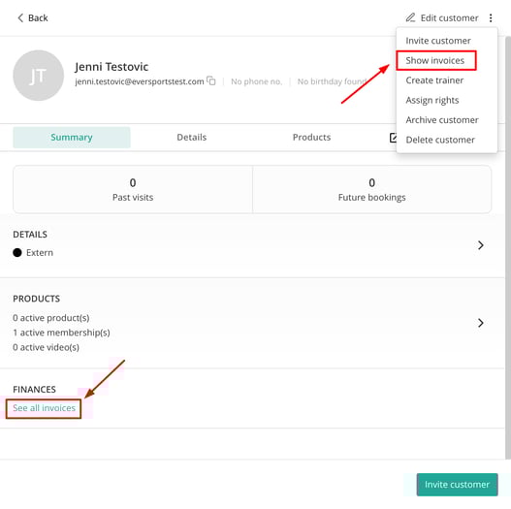Screen dimensions: 511x509
Task: Choose Assign rights from the menu
Action: (432, 101)
